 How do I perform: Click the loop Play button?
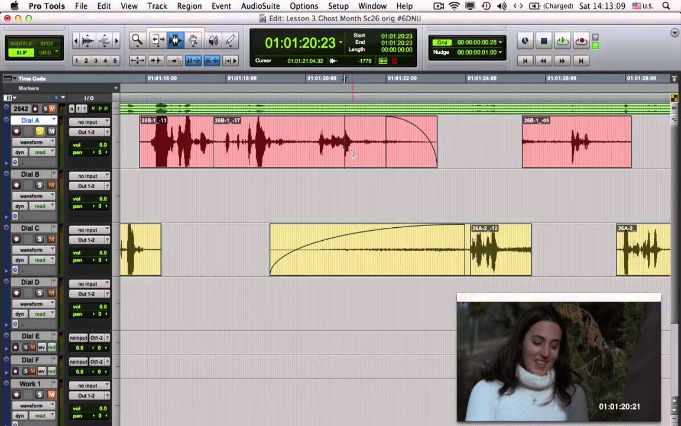[x=562, y=41]
